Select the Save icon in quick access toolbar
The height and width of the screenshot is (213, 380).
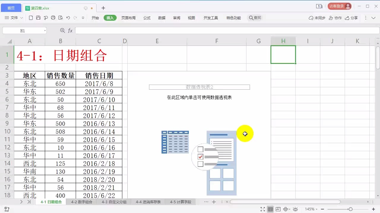pyautogui.click(x=38, y=18)
